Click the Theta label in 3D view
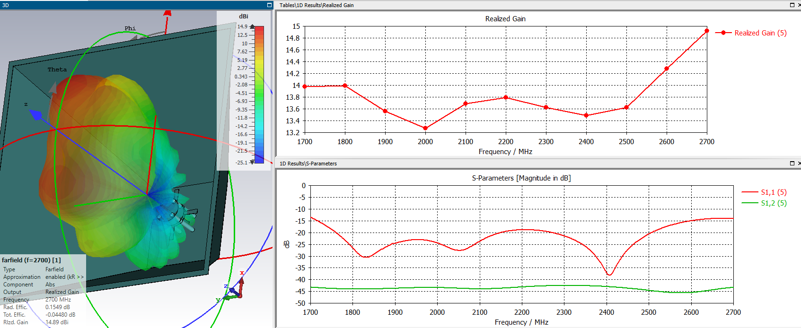The image size is (801, 328). point(57,69)
